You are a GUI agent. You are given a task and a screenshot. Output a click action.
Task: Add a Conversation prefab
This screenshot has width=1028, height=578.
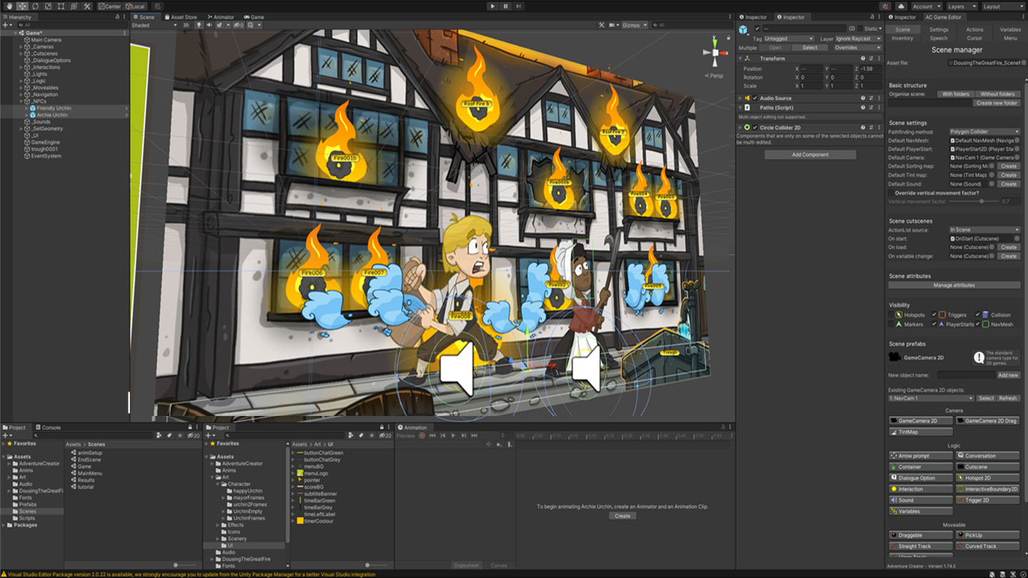point(987,455)
